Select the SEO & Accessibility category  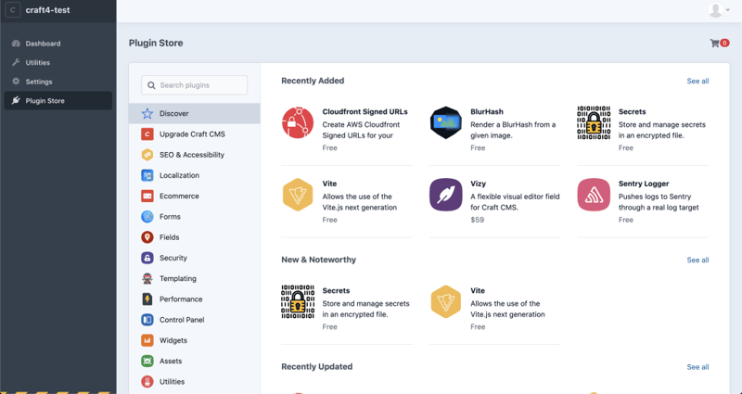[191, 155]
